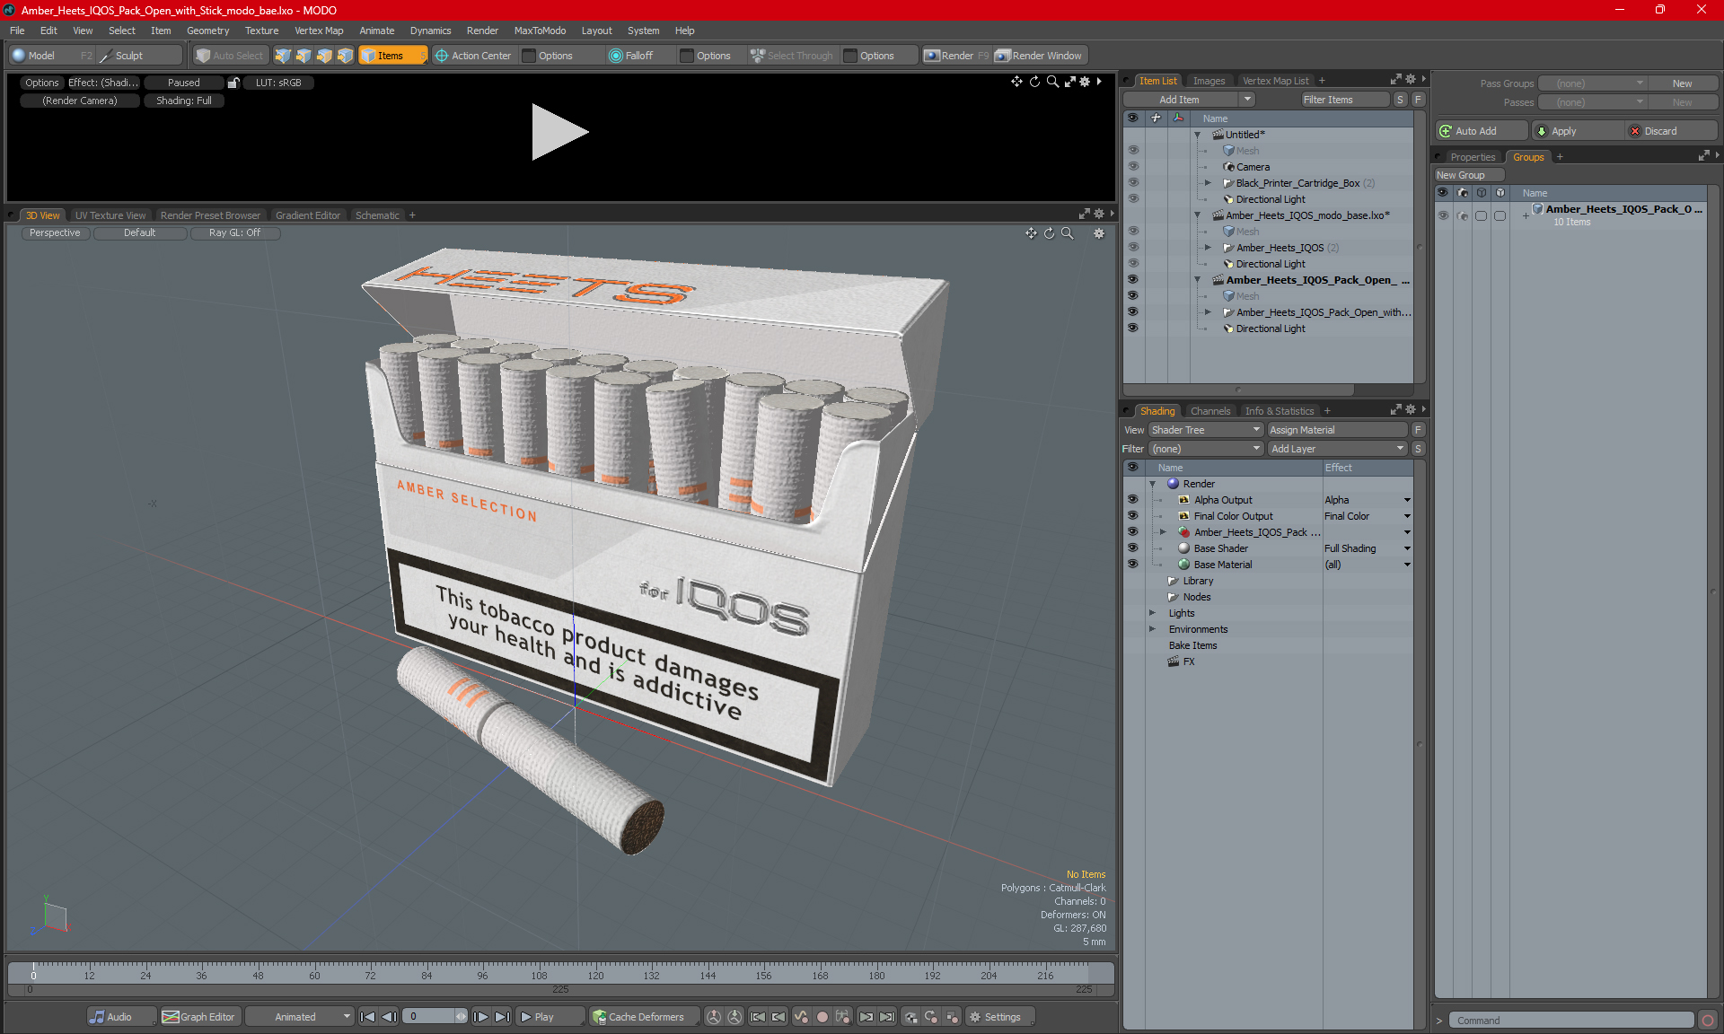
Task: Open the Render Window
Action: pos(1039,56)
